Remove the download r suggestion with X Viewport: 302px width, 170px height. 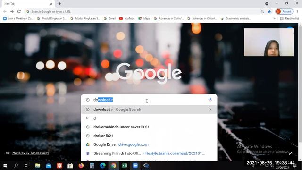210,110
